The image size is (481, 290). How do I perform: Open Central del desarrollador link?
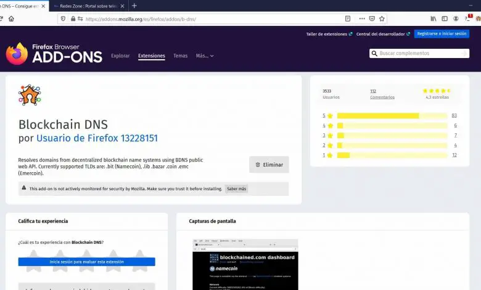[x=383, y=34]
